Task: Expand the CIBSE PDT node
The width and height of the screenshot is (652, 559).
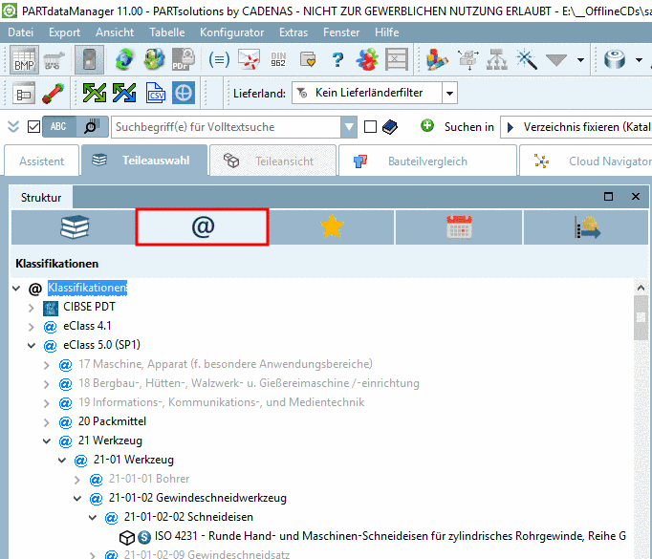Action: coord(32,308)
